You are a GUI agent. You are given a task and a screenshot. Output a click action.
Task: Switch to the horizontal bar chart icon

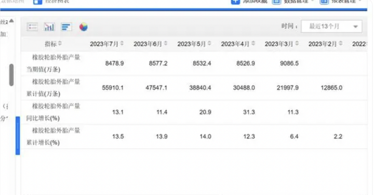pos(66,27)
